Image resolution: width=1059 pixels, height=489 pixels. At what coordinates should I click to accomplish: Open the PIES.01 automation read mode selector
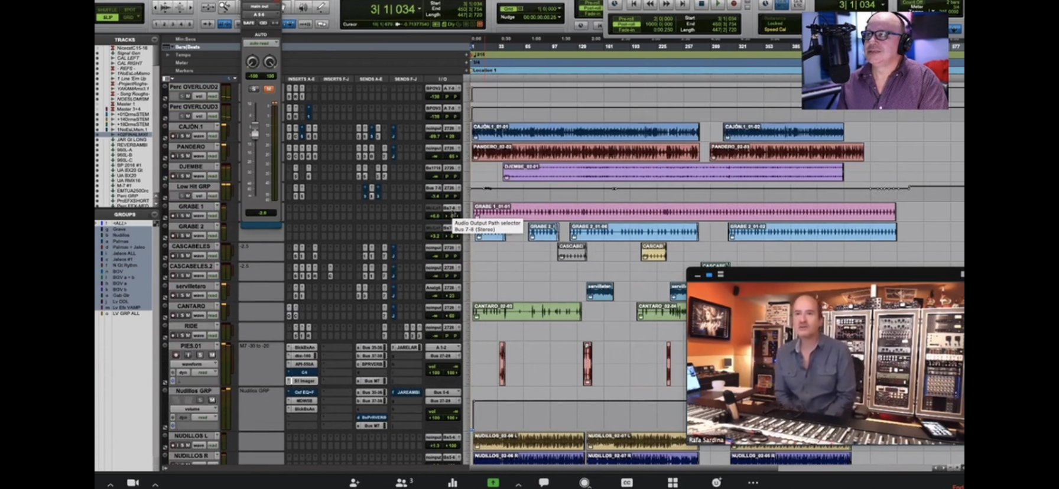coord(203,373)
